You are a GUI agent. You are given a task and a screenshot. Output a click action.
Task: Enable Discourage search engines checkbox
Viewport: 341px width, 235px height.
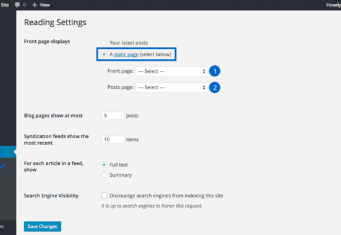(104, 196)
